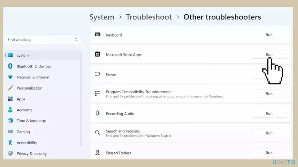The width and height of the screenshot is (298, 167).
Task: Run the Recording Audio troubleshooter
Action: pos(269,113)
